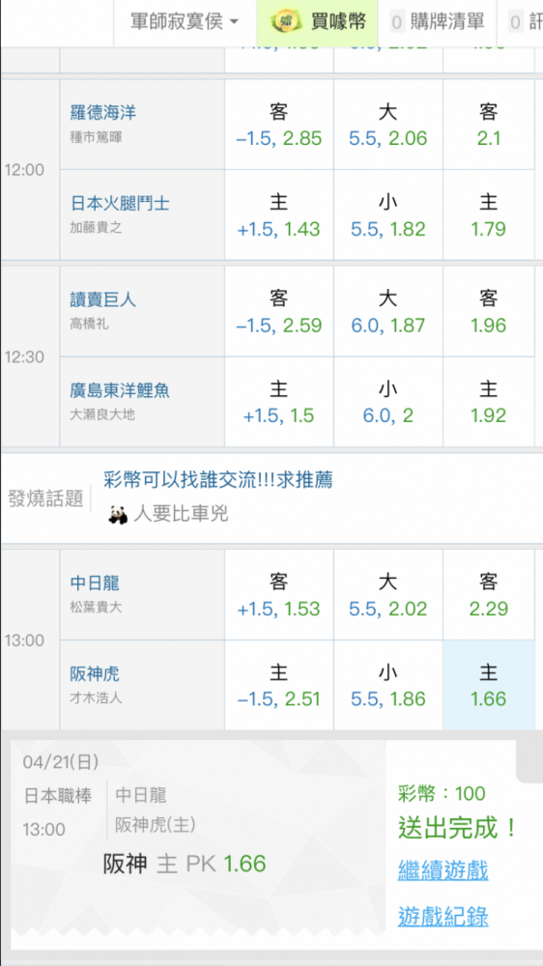The width and height of the screenshot is (543, 966).
Task: Open the 遊戲紀錄 link
Action: tap(443, 917)
